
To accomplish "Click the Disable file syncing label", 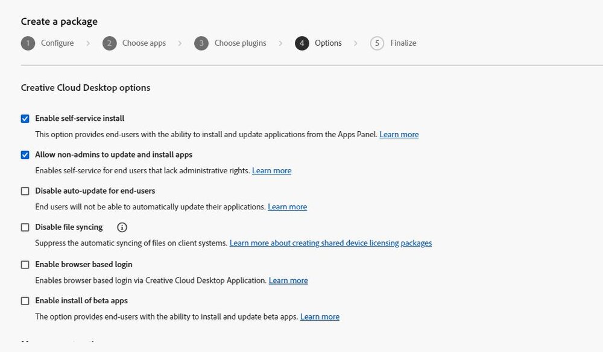I will 69,227.
